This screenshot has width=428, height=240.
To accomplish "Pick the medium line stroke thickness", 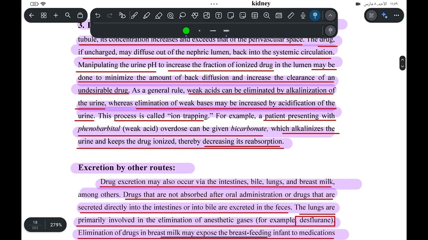I will [213, 31].
